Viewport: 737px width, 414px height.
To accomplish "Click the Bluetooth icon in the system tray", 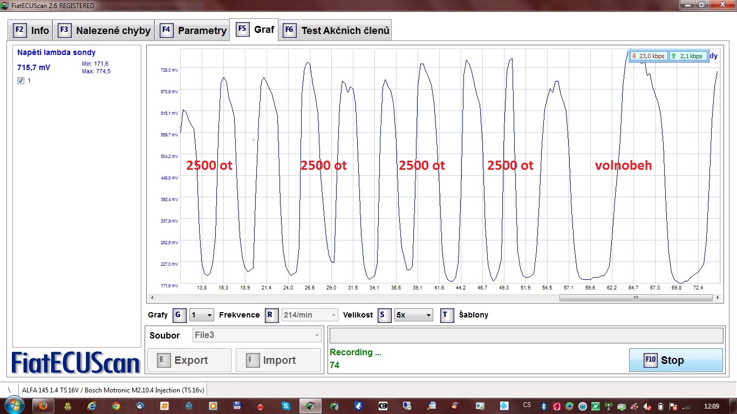I will pos(544,406).
